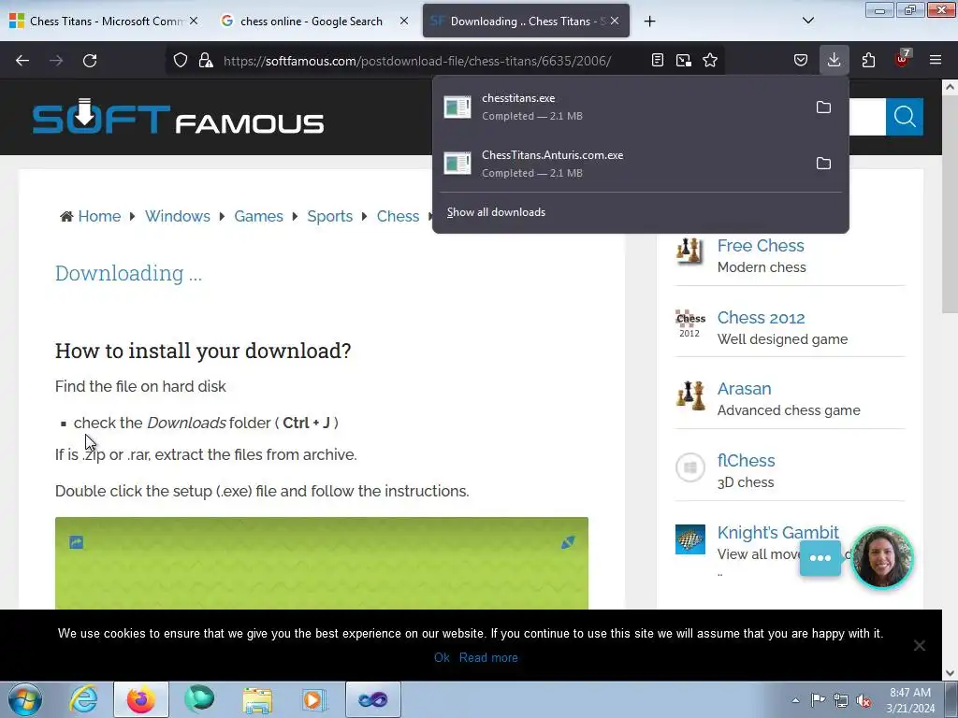Click the scrollbar's down arrow
This screenshot has height=718, width=958.
point(950,673)
